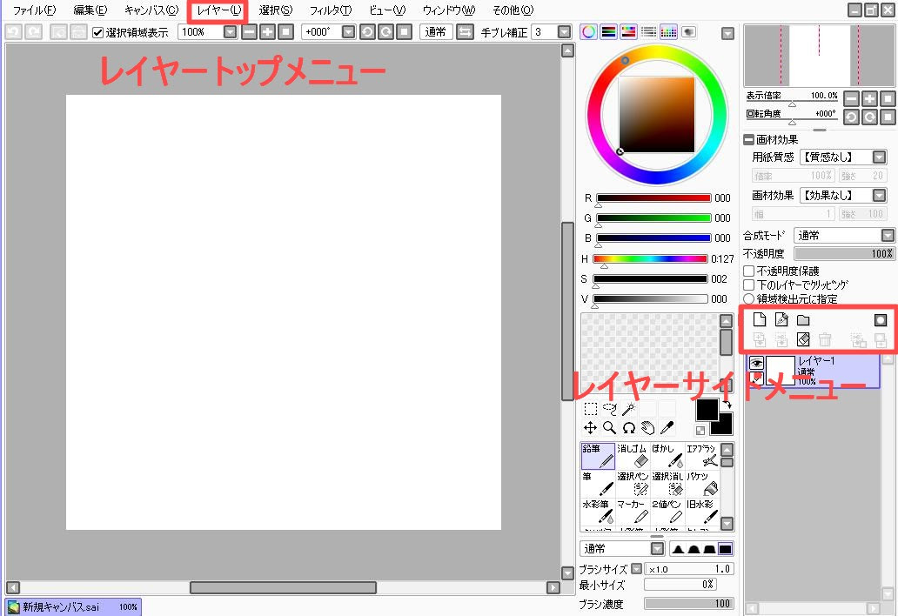Toggle the color swatches panel
This screenshot has height=616, width=898.
tap(668, 32)
